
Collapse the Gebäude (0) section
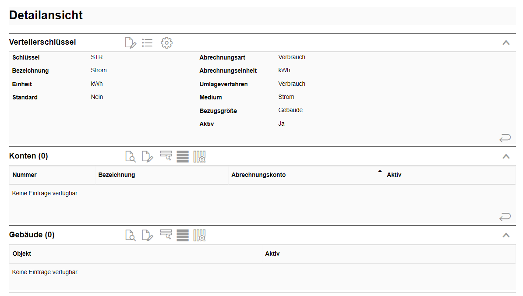(506, 235)
